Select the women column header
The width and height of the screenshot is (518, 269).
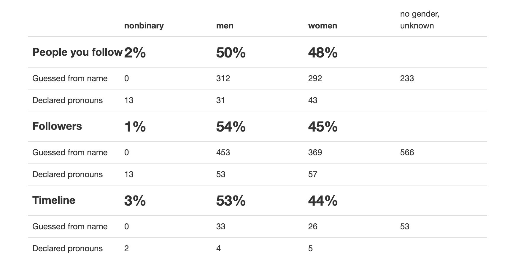coord(322,26)
